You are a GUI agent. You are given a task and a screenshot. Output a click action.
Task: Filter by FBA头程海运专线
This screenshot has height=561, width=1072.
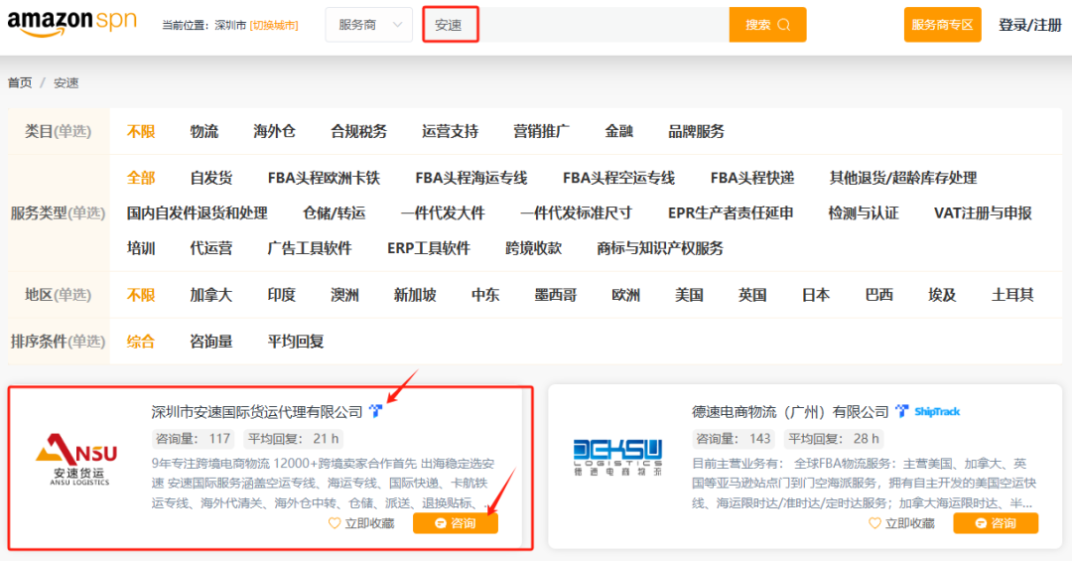click(x=471, y=178)
